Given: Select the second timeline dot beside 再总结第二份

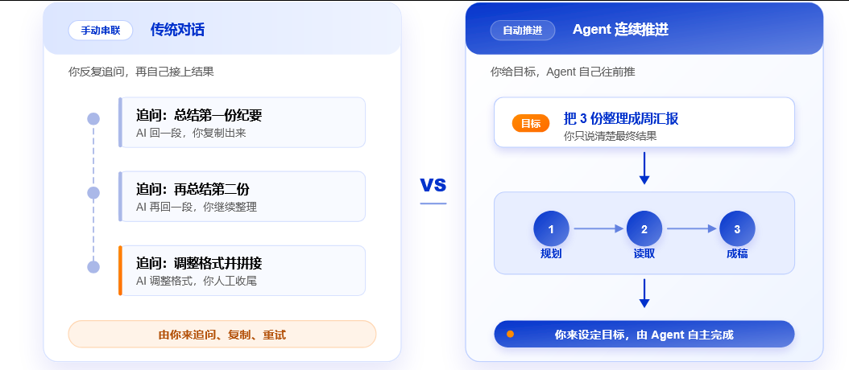Looking at the screenshot, I should (93, 192).
